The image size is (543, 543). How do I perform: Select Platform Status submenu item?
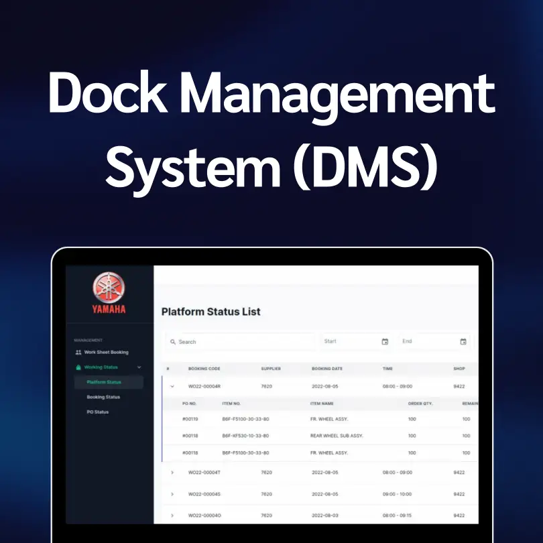[x=109, y=382]
